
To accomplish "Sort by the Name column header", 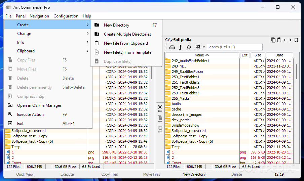I will point(202,55).
